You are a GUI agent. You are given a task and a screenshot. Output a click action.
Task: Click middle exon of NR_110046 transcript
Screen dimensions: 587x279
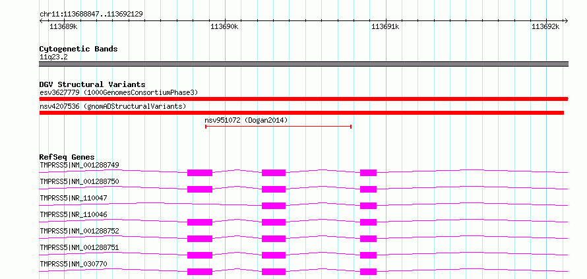pos(274,222)
